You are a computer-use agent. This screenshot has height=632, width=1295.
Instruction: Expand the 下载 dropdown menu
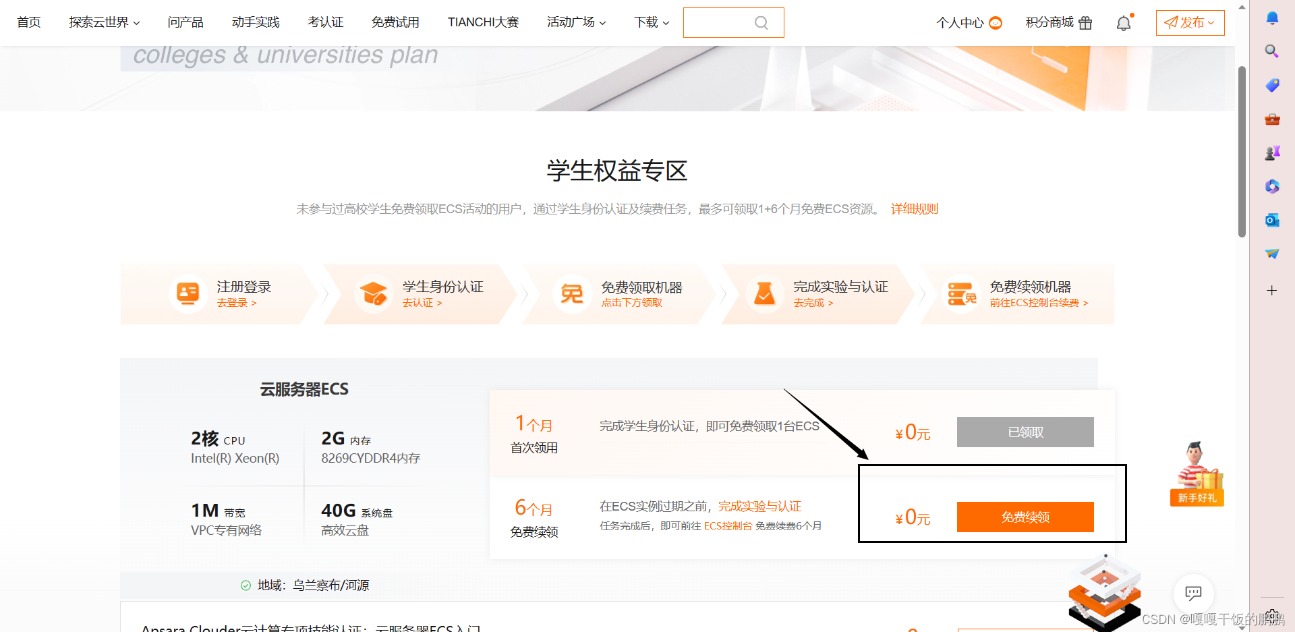(x=652, y=22)
